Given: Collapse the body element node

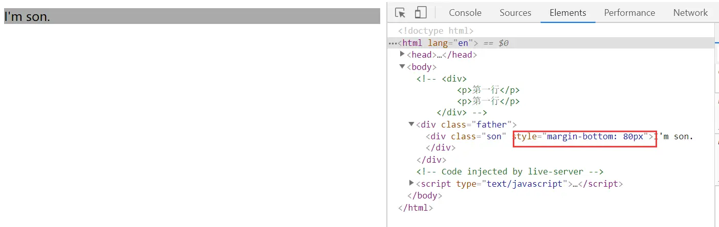Looking at the screenshot, I should (x=403, y=66).
